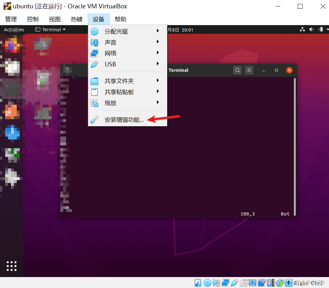Expand the 声音 submenu arrow
329x288 pixels.
click(x=158, y=42)
